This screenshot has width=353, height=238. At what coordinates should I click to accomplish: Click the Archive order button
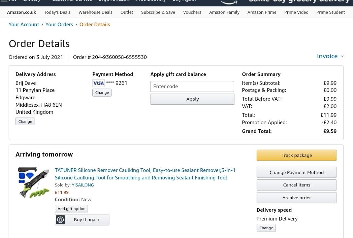tap(296, 198)
